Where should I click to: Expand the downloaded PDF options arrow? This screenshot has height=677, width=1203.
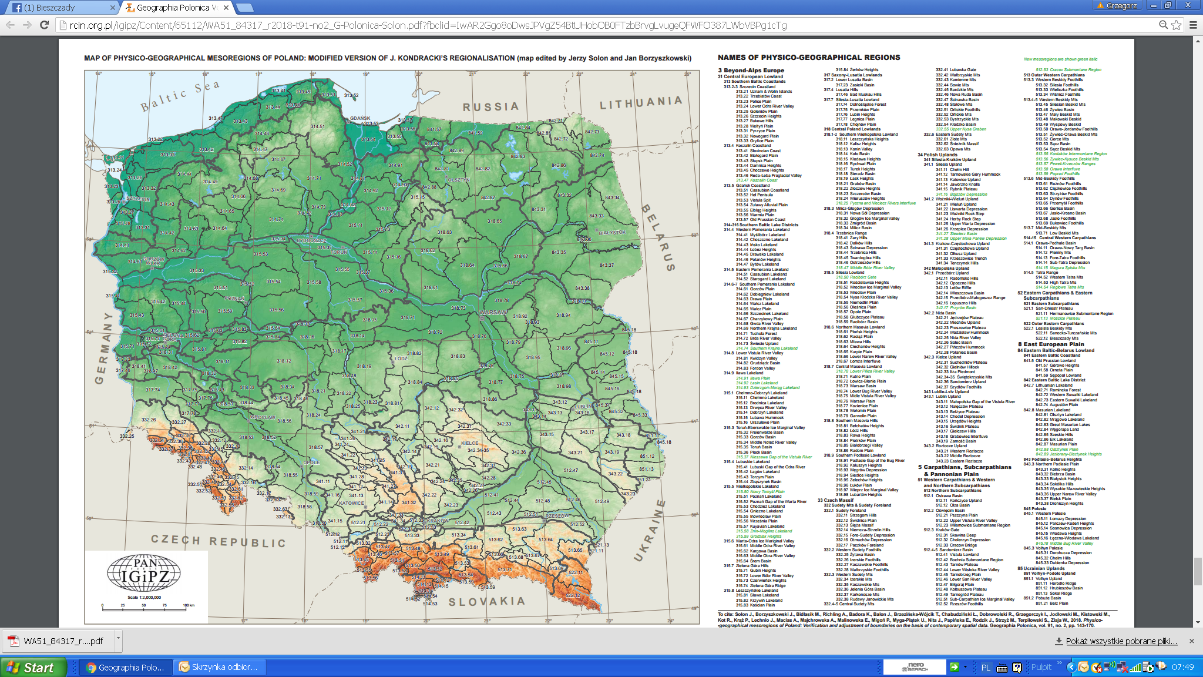(x=118, y=638)
